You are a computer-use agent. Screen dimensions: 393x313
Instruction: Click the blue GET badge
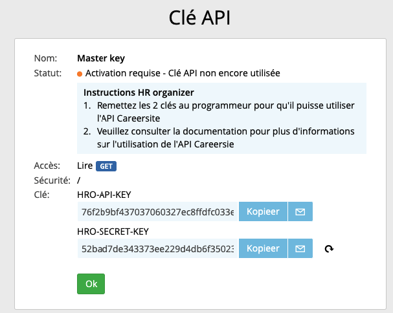click(x=106, y=166)
